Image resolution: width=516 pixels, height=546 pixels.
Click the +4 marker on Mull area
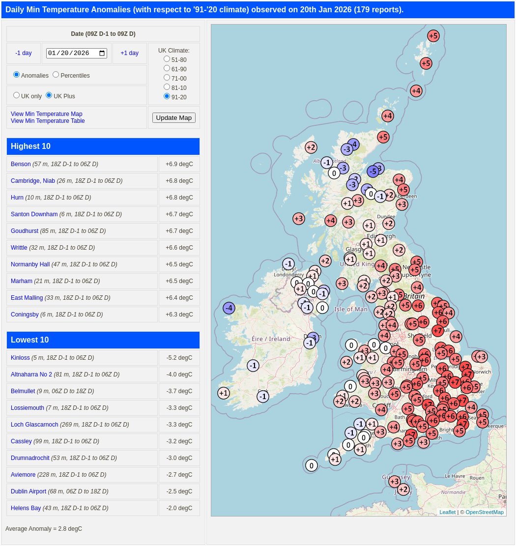330,220
